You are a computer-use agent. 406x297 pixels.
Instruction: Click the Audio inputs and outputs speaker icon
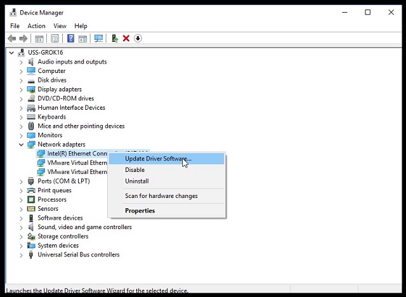[x=31, y=62]
